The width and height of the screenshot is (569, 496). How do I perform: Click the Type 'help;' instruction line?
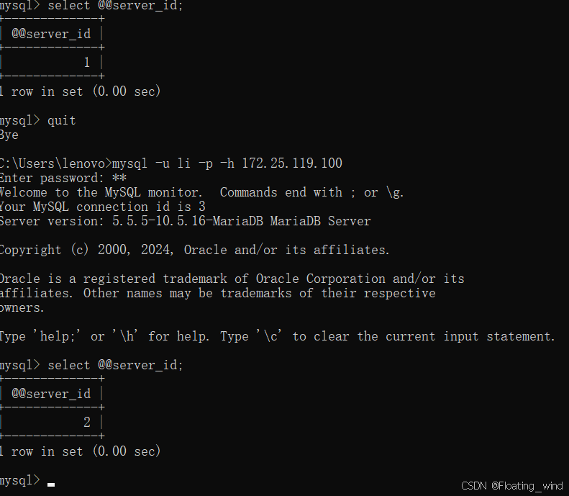(277, 336)
